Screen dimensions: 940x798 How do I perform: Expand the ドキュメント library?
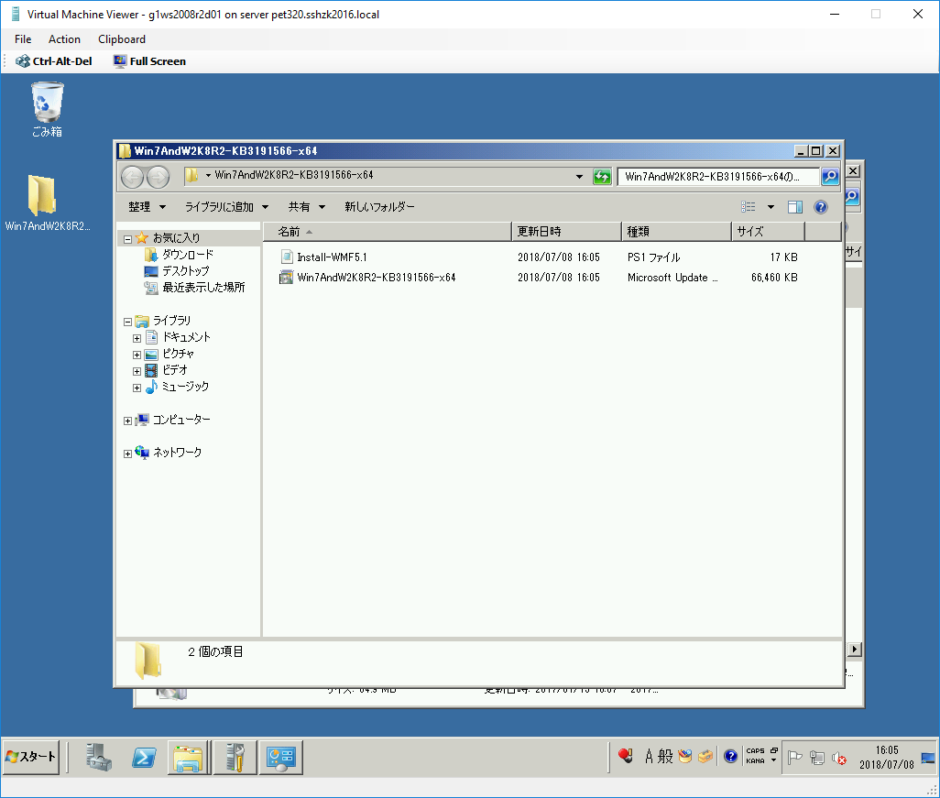(x=137, y=338)
